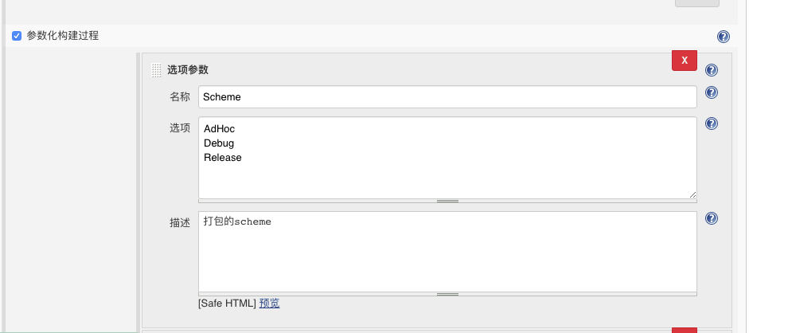Grab the 选项参数 drag handle
The height and width of the screenshot is (333, 788).
pyautogui.click(x=156, y=70)
